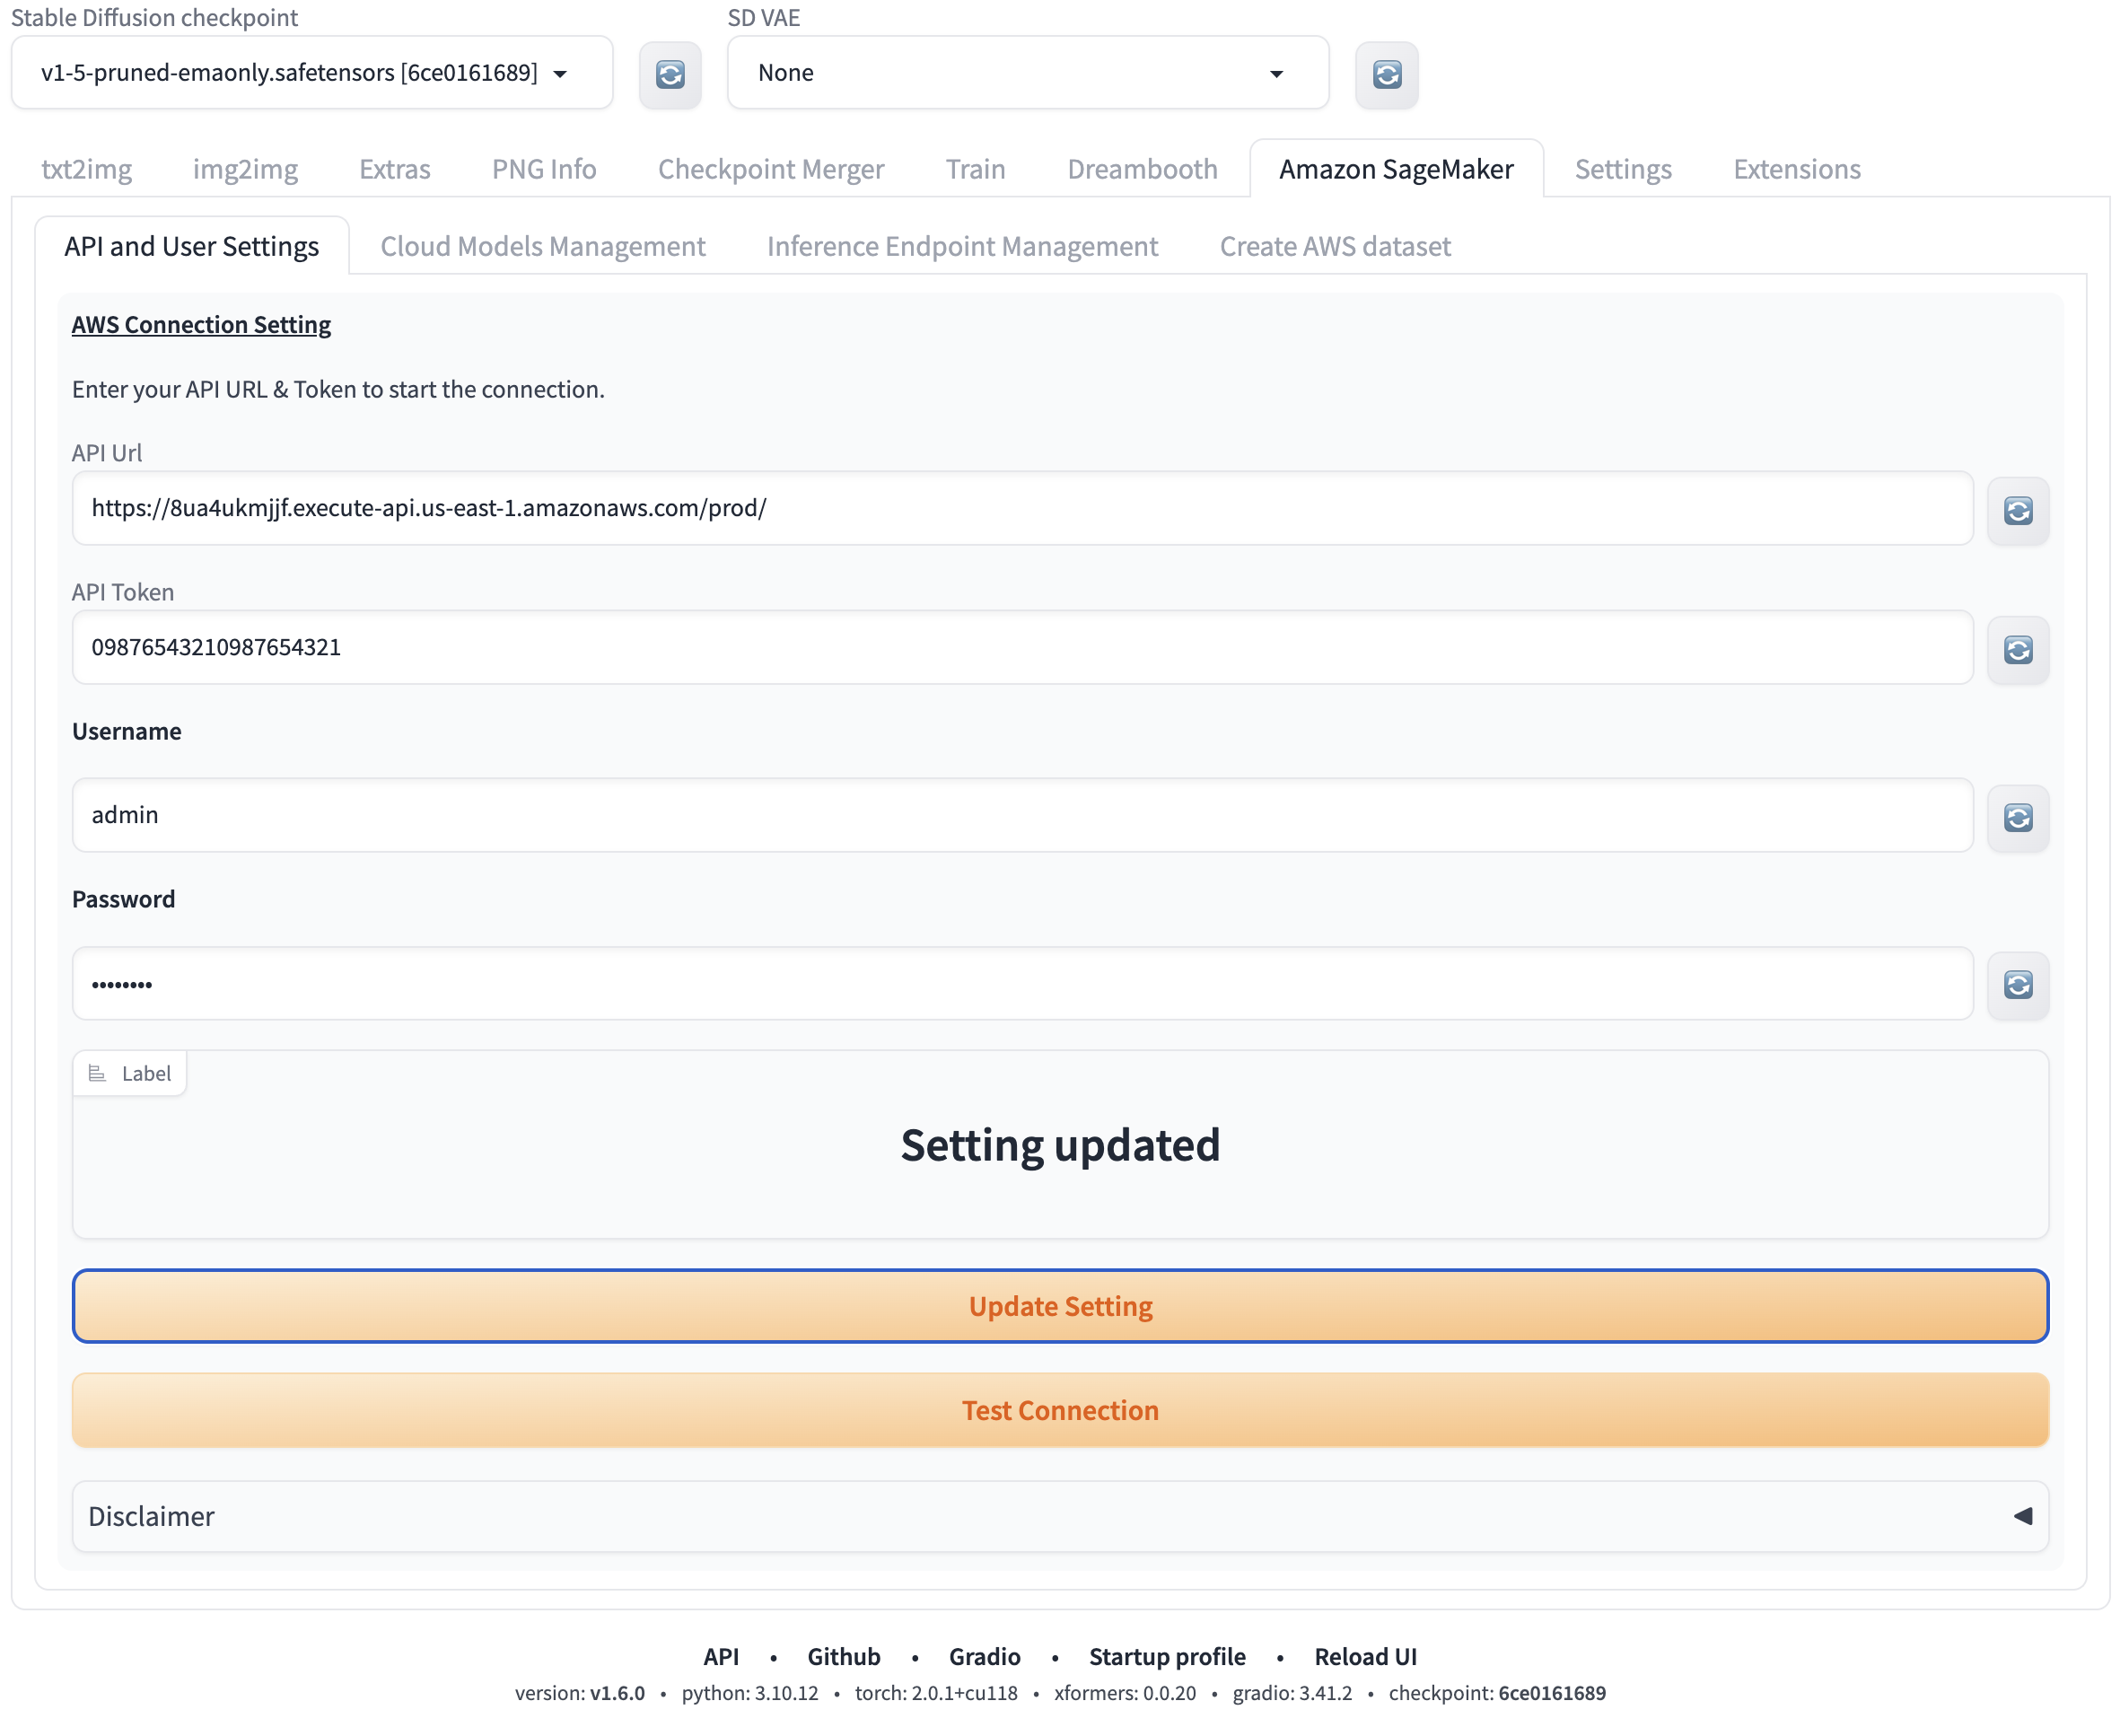Expand the Disclaimer section
2120x1736 pixels.
pos(1060,1516)
